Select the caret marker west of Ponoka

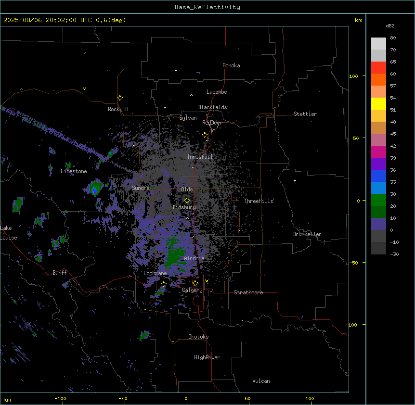176,71
